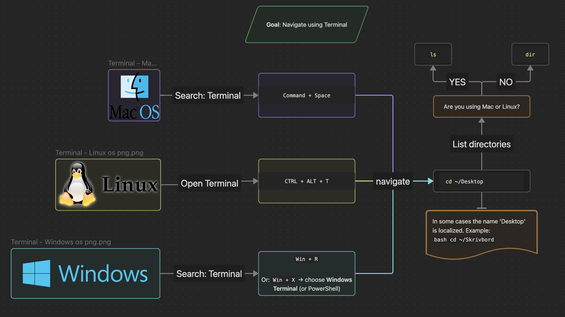This screenshot has height=317, width=565.
Task: Click the 'Search: Terminal' label near Windows
Action: pos(209,274)
